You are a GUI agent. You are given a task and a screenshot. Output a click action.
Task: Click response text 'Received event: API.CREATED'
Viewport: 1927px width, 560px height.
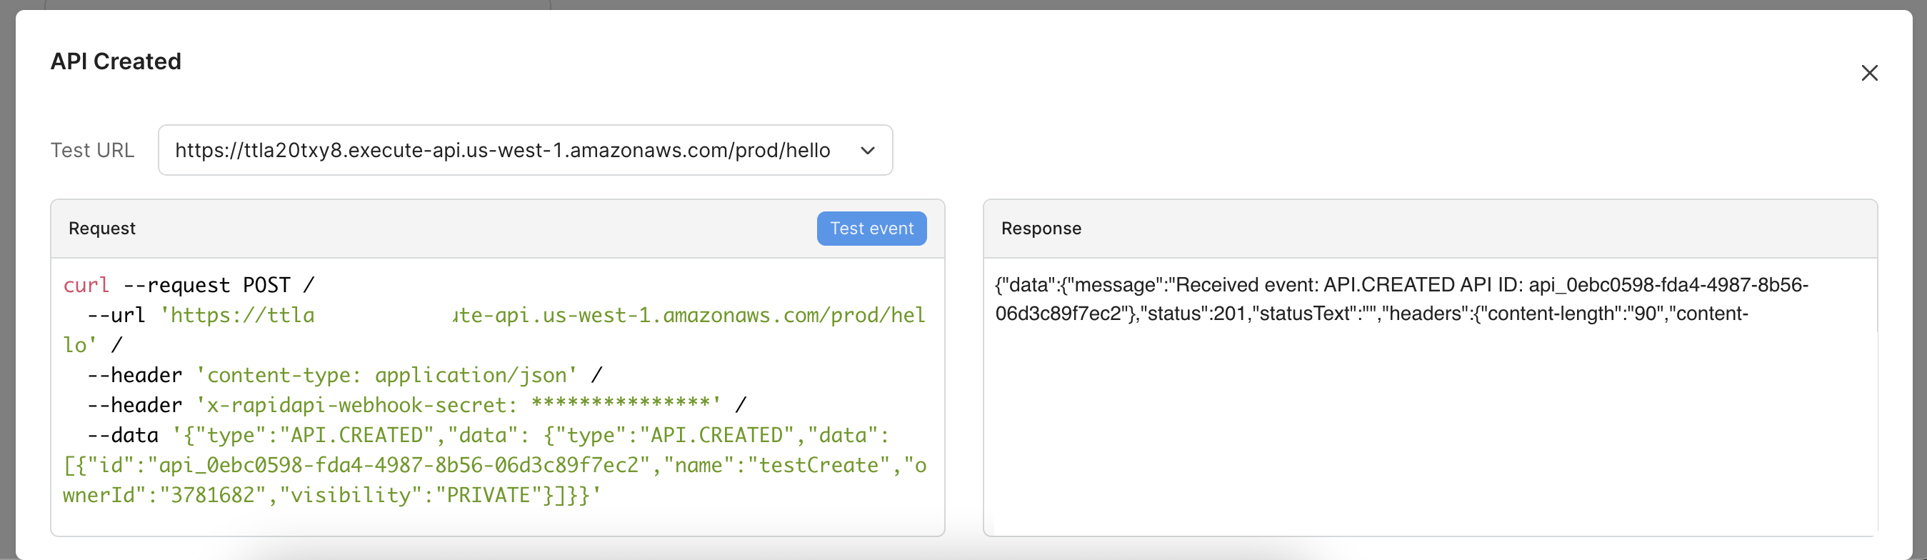(1315, 285)
